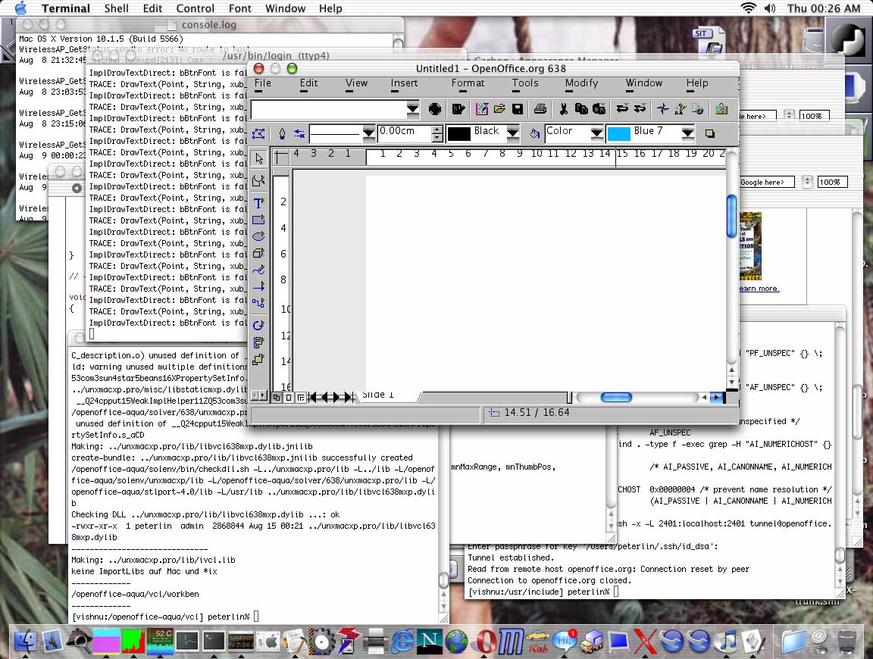The width and height of the screenshot is (873, 659).
Task: Select the 3D Objects tool
Action: coord(259,253)
